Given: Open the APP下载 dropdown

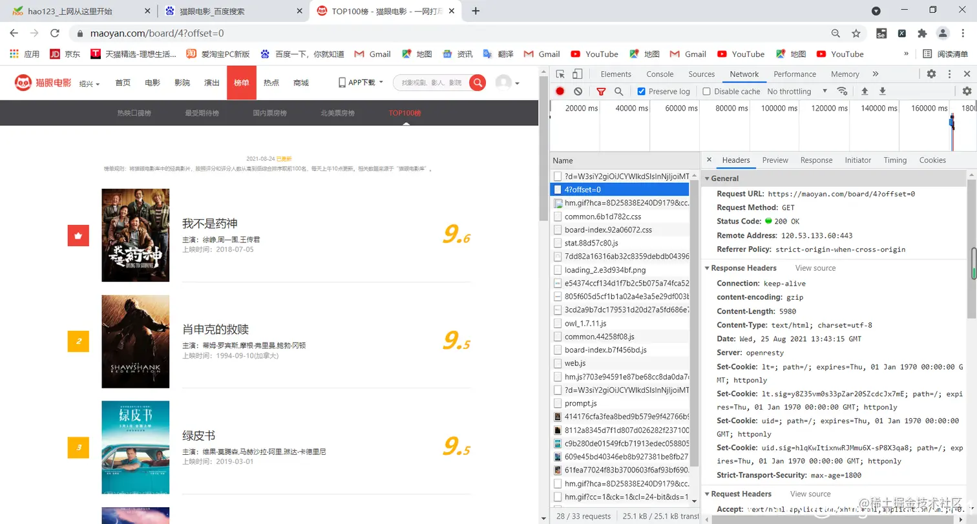Looking at the screenshot, I should pyautogui.click(x=361, y=82).
